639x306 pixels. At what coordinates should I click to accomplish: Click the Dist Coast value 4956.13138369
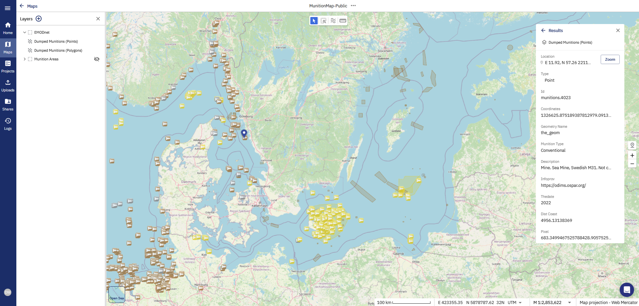tap(556, 221)
